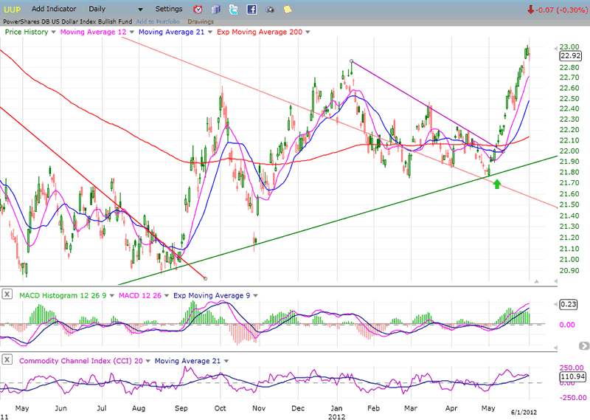Open the yellow note icon

288,10
